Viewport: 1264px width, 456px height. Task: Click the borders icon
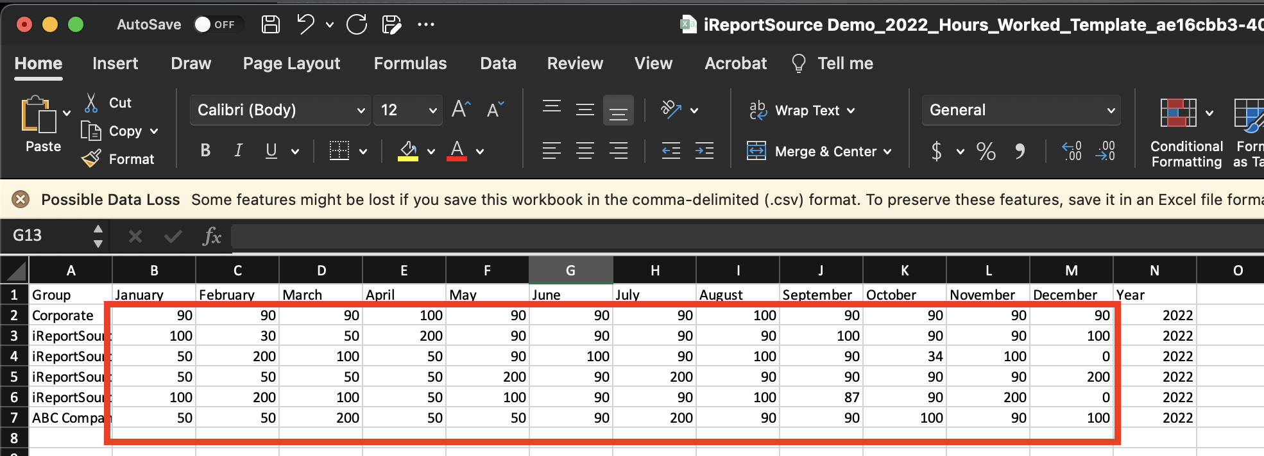click(x=339, y=151)
